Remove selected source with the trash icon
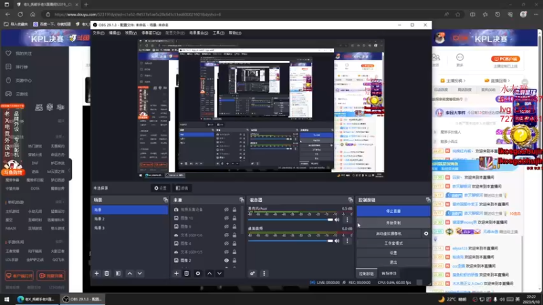 pos(186,274)
